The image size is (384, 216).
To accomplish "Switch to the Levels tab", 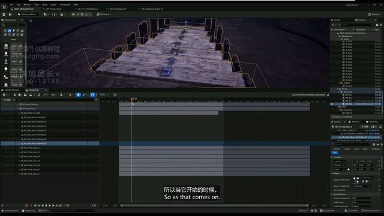I will coord(336,20).
